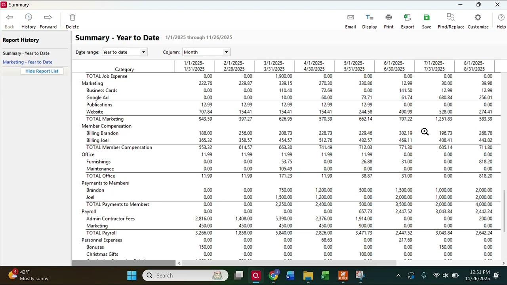The image size is (507, 285).
Task: Open Word from the taskbar
Action: tap(290, 275)
